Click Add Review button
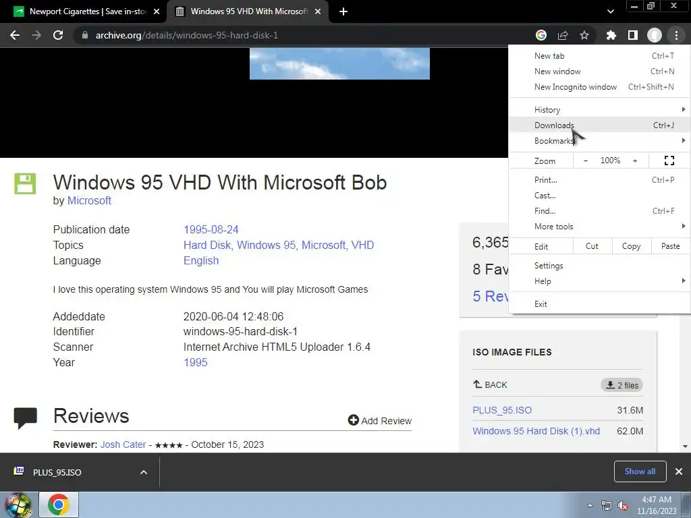The width and height of the screenshot is (691, 518). pos(379,421)
